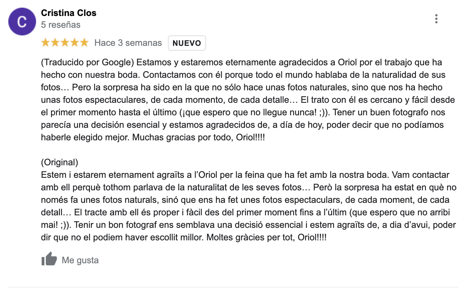Click the thumbs-up like icon
This screenshot has height=298, width=469.
click(49, 259)
